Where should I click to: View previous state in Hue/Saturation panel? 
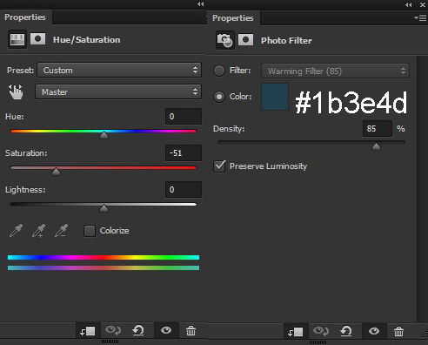[113, 330]
